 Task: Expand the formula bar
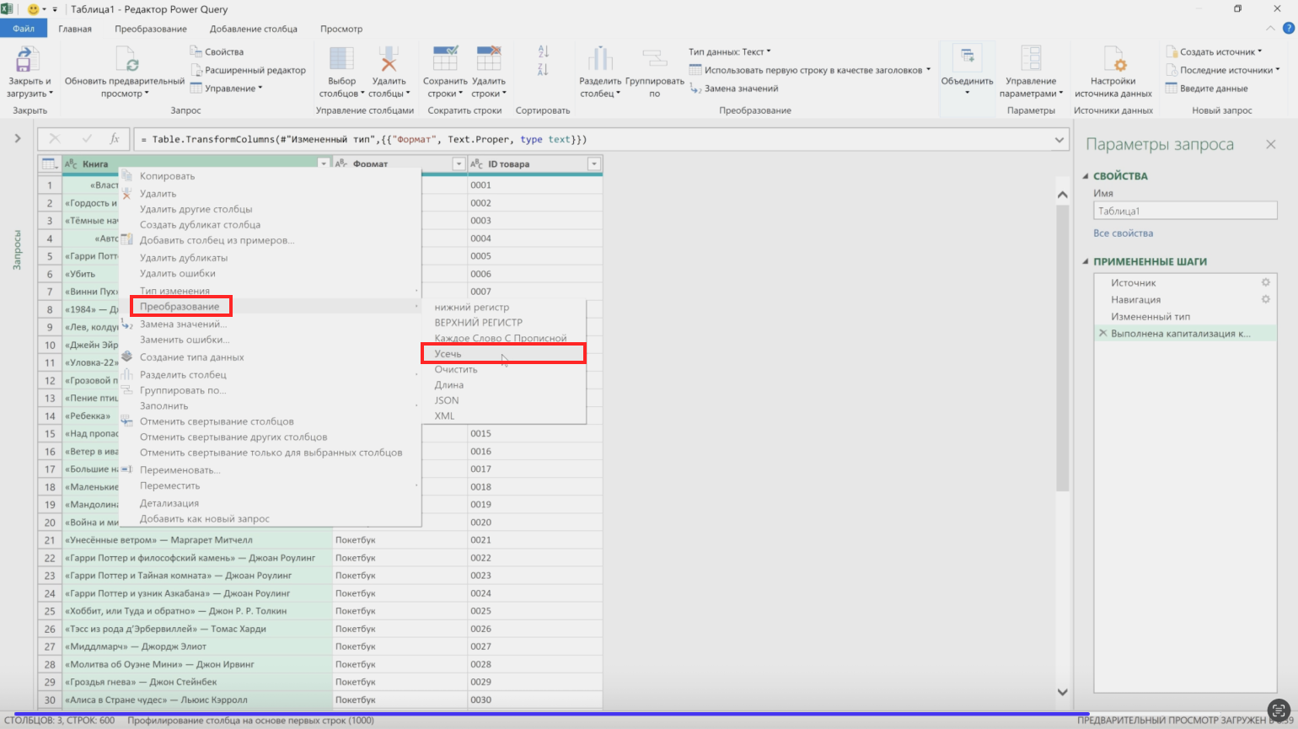tap(1060, 140)
